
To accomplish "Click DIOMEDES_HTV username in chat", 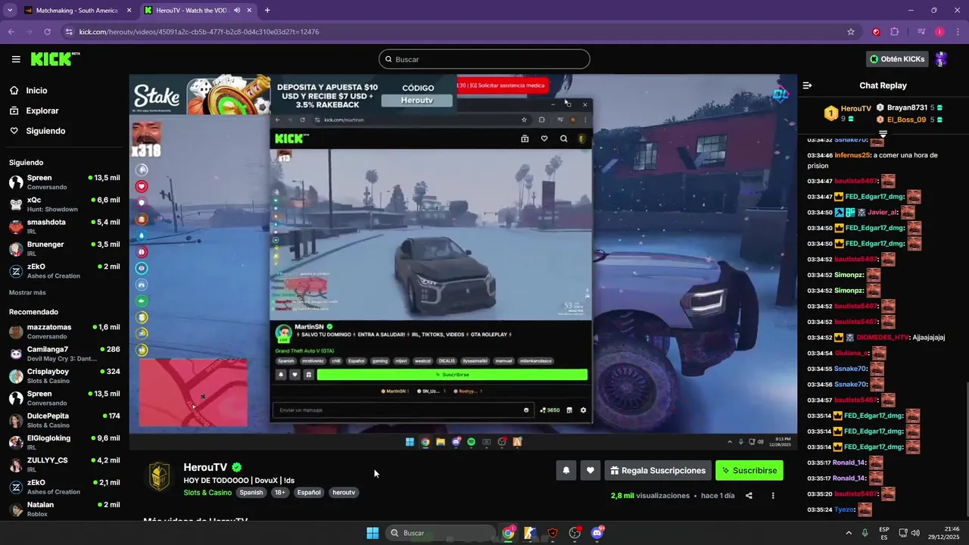I will (x=883, y=338).
